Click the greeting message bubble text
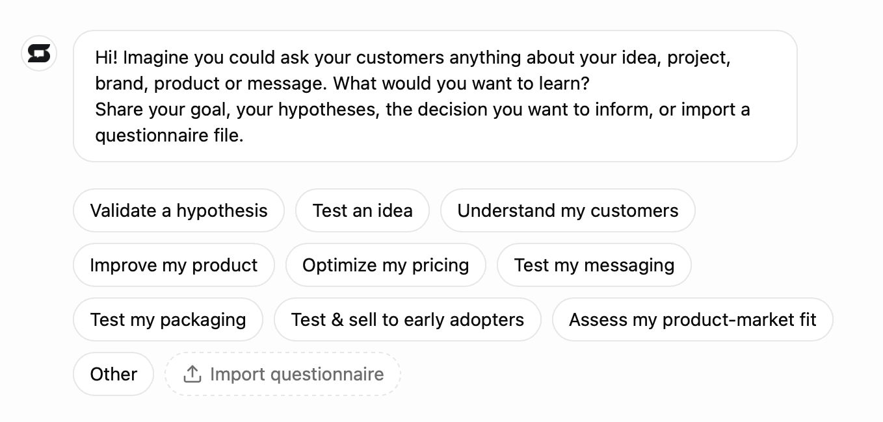Screen dimensions: 883x422 click(435, 96)
